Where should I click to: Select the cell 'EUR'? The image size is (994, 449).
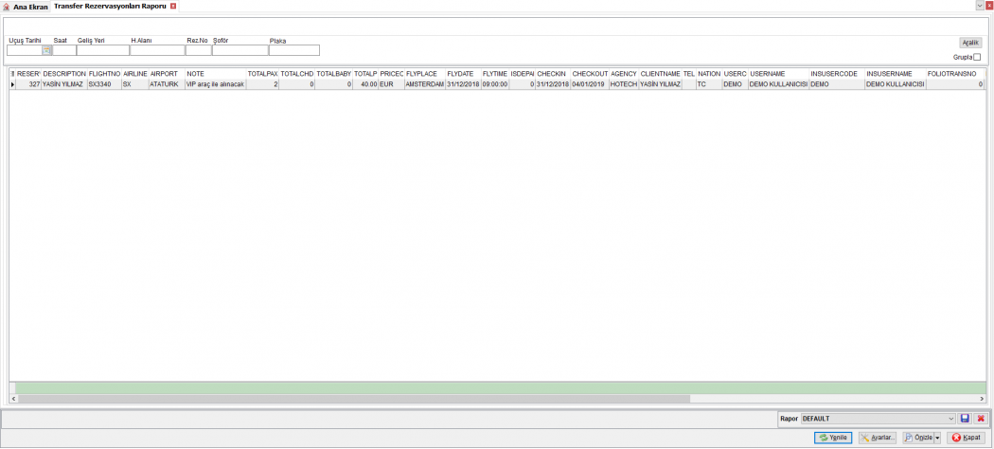[x=390, y=83]
